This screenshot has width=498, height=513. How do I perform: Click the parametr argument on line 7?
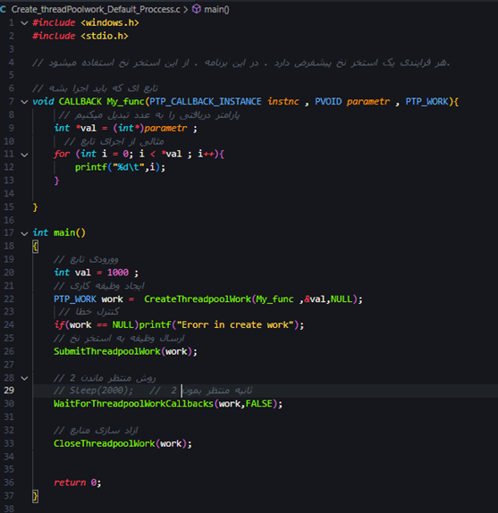(368, 101)
